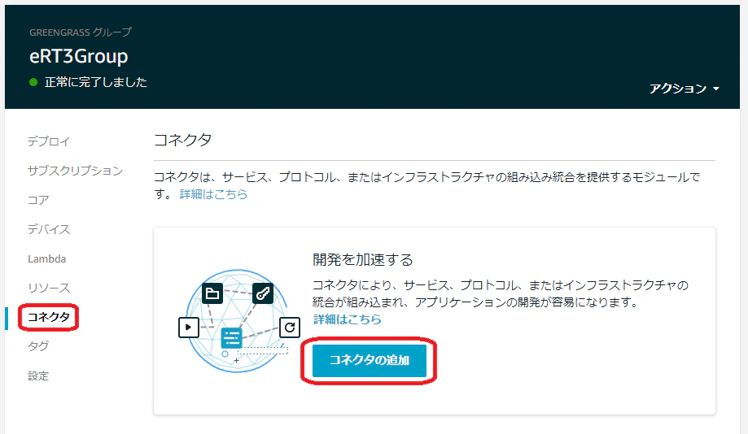748x434 pixels.
Task: Follow 詳細はこちら link under コネクタ description
Action: point(213,194)
